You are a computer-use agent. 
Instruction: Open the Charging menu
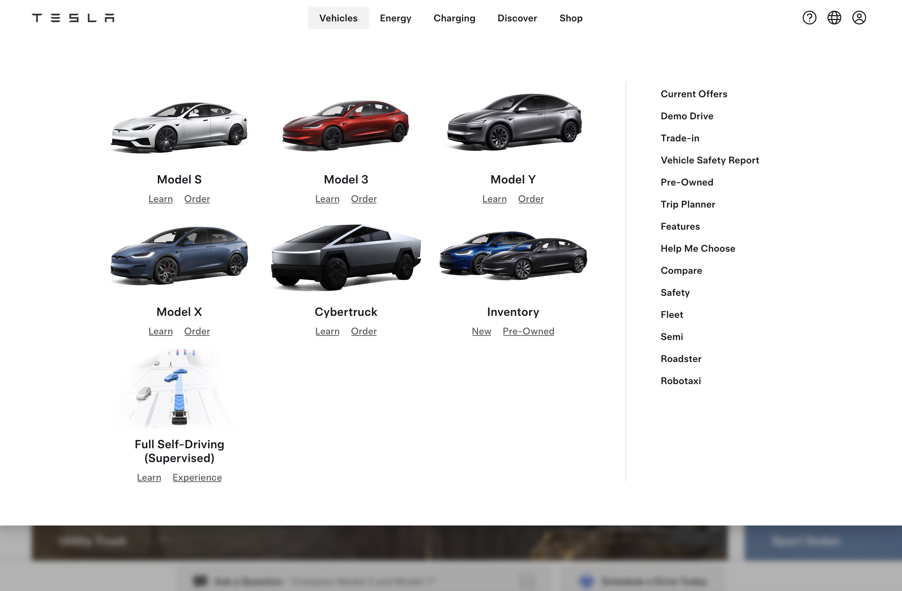click(454, 18)
